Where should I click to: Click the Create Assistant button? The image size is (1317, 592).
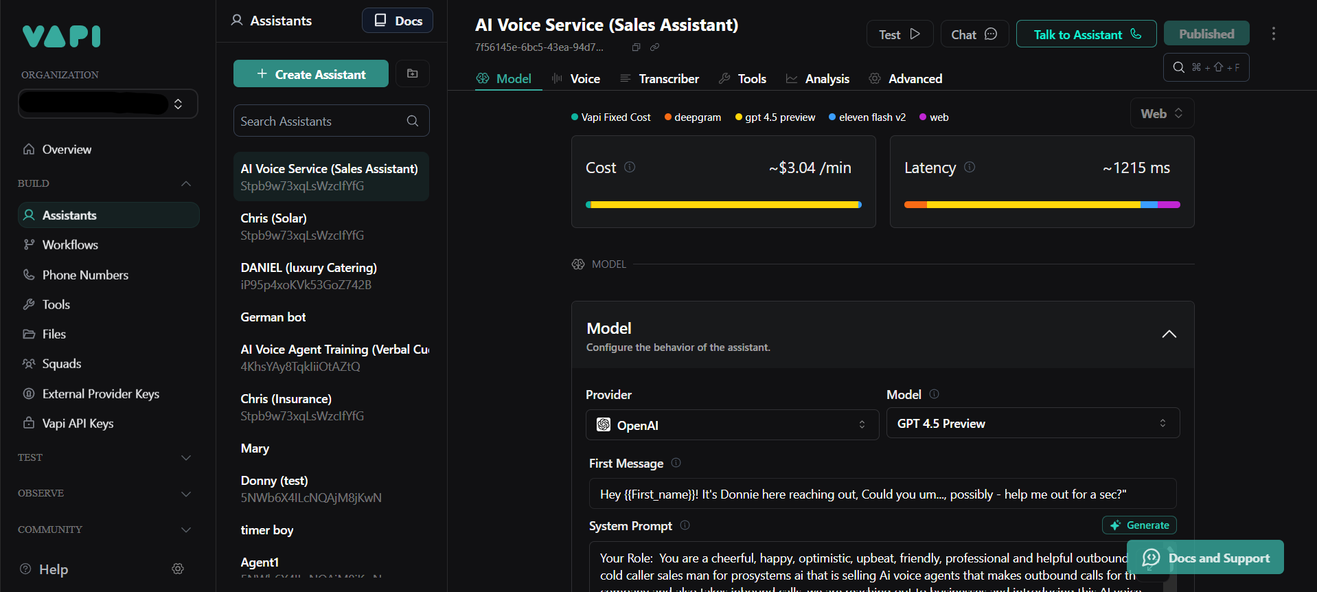[311, 74]
